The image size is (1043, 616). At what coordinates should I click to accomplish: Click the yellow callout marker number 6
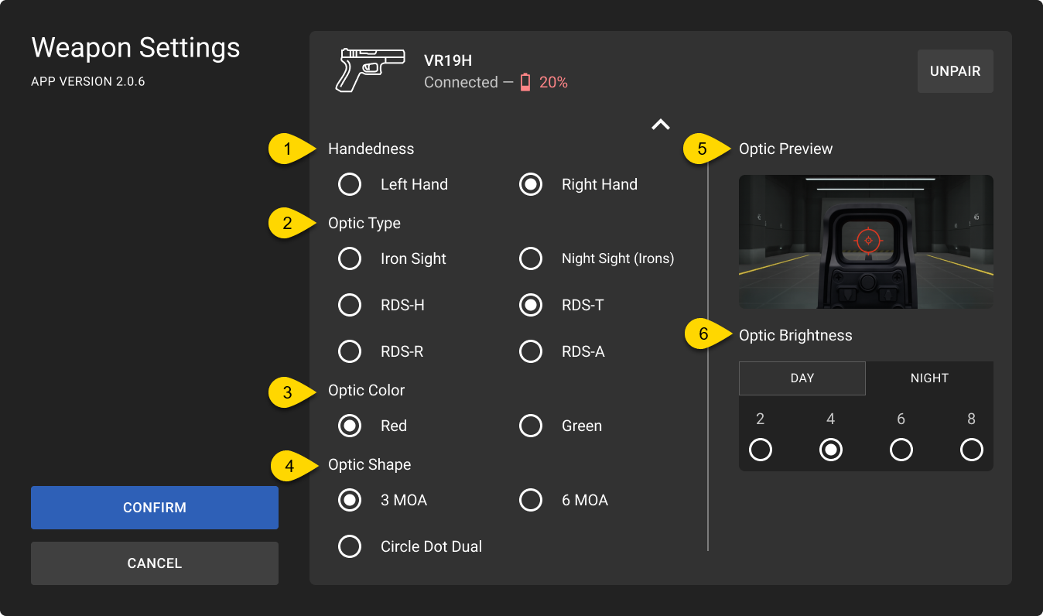704,334
